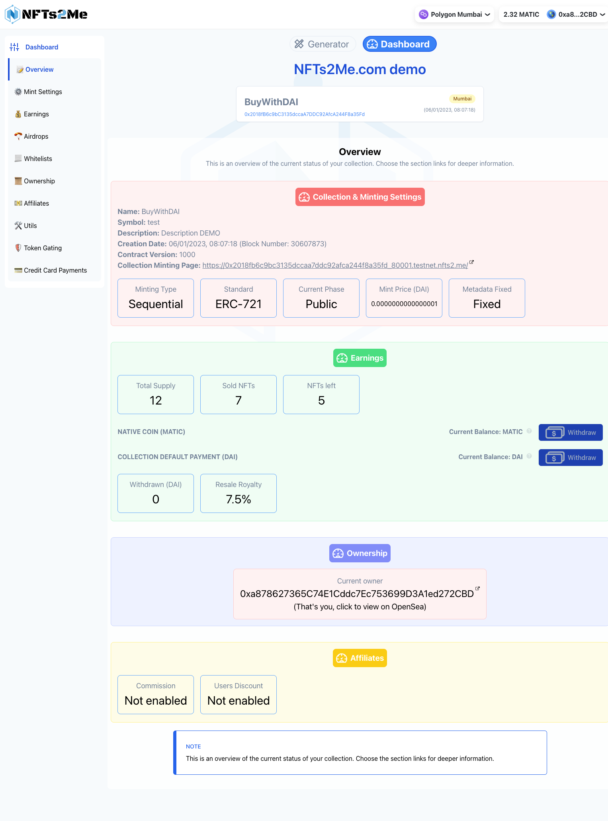
Task: Click the Mint Settings gear icon
Action: click(x=18, y=92)
